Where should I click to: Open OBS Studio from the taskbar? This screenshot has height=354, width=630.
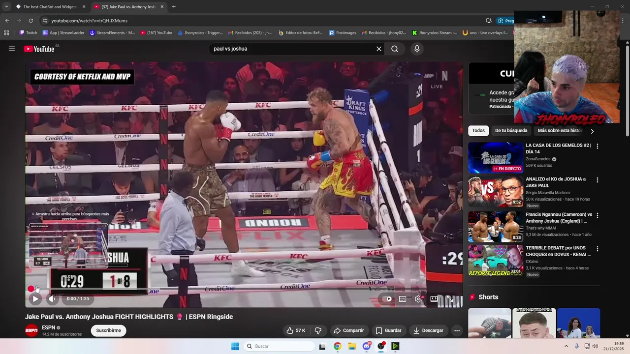coord(381,346)
